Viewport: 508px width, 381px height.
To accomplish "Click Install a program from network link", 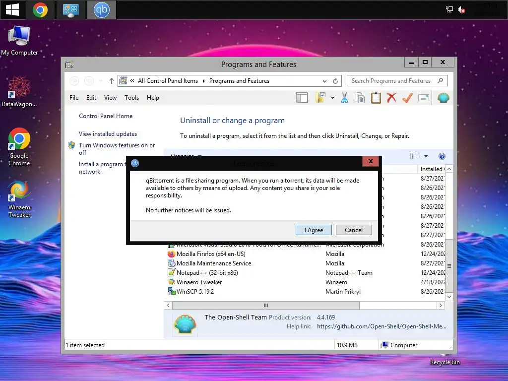I will tap(102, 168).
